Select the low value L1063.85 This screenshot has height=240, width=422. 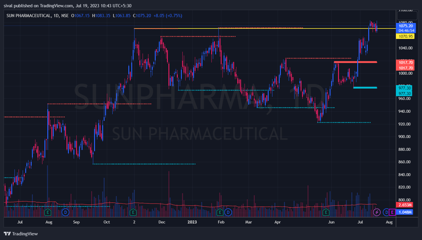coord(122,16)
